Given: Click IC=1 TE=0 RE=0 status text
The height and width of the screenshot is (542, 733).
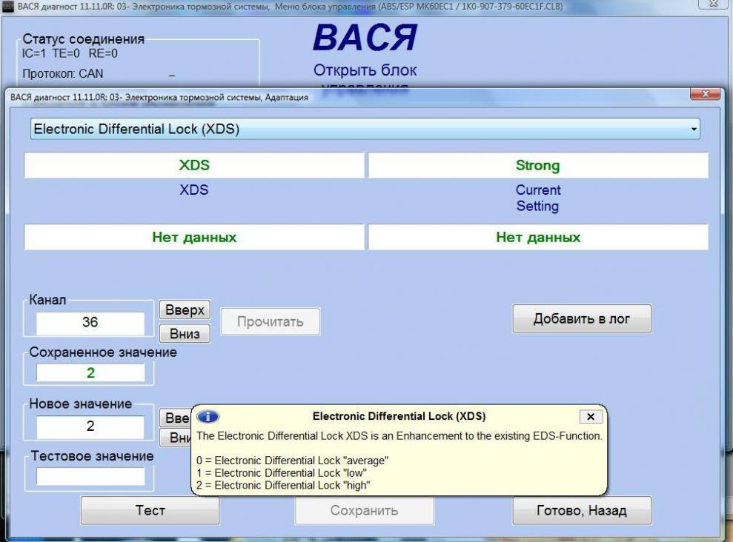Looking at the screenshot, I should click(x=70, y=54).
